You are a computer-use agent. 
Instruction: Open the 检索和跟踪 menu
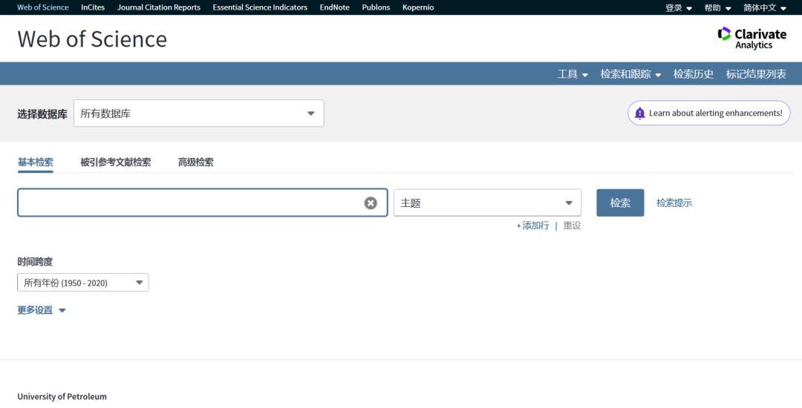(x=630, y=74)
